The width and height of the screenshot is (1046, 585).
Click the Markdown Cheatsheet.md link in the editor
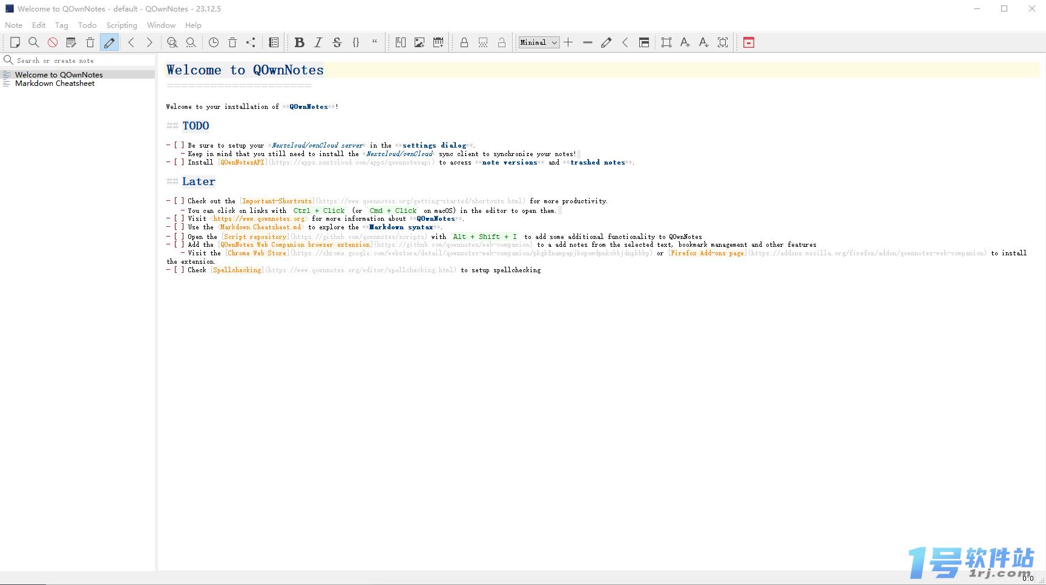260,227
